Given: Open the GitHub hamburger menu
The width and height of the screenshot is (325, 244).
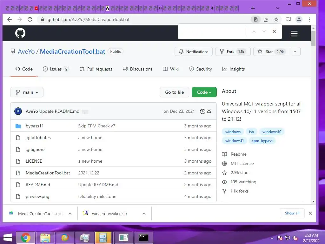Looking at the screenshot, I should coord(294,33).
